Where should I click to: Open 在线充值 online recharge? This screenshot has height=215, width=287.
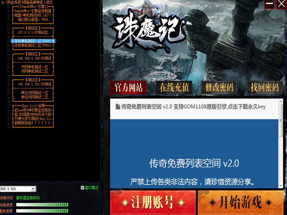click(x=174, y=87)
